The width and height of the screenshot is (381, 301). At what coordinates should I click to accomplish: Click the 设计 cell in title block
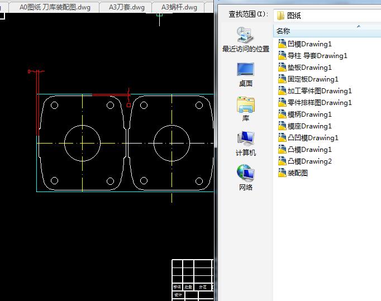click(x=178, y=295)
